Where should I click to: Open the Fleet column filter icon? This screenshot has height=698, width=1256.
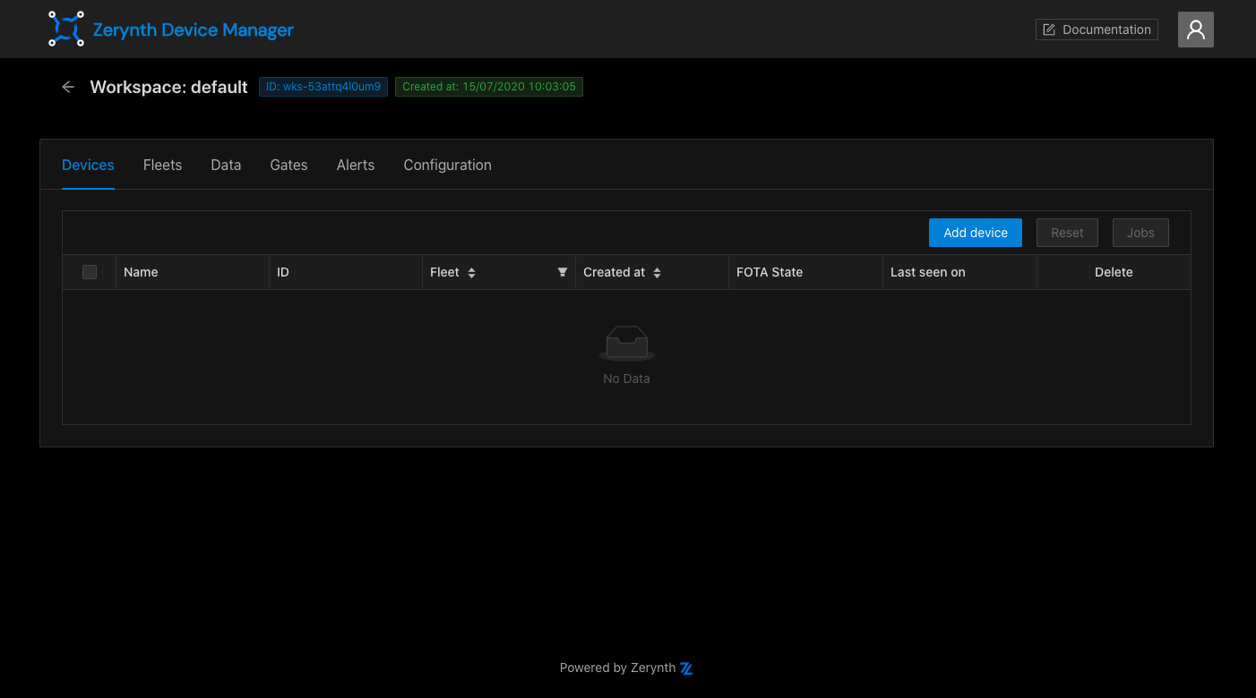[x=563, y=272]
